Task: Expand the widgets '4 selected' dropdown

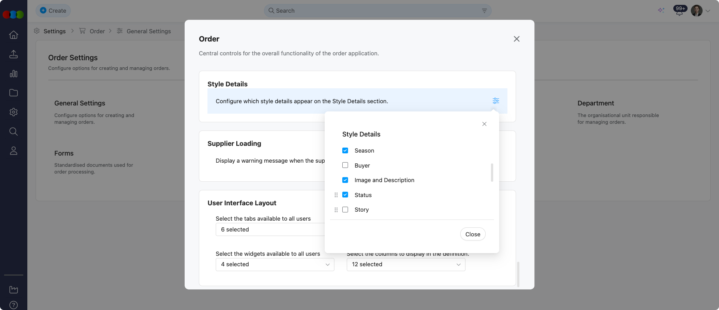Action: coord(274,264)
